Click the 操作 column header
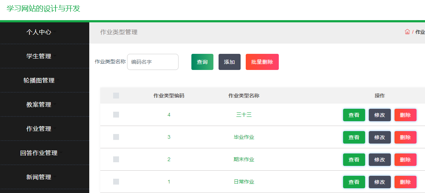The width and height of the screenshot is (425, 193). (x=380, y=96)
